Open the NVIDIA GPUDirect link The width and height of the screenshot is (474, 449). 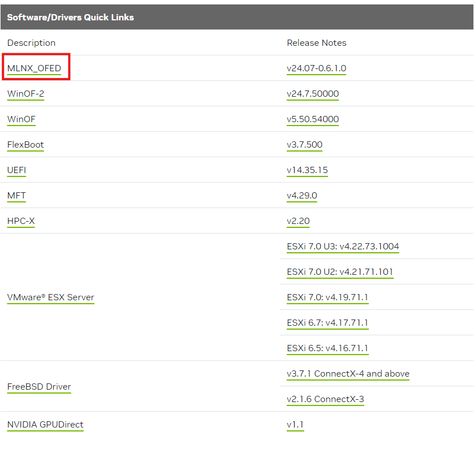coord(45,425)
